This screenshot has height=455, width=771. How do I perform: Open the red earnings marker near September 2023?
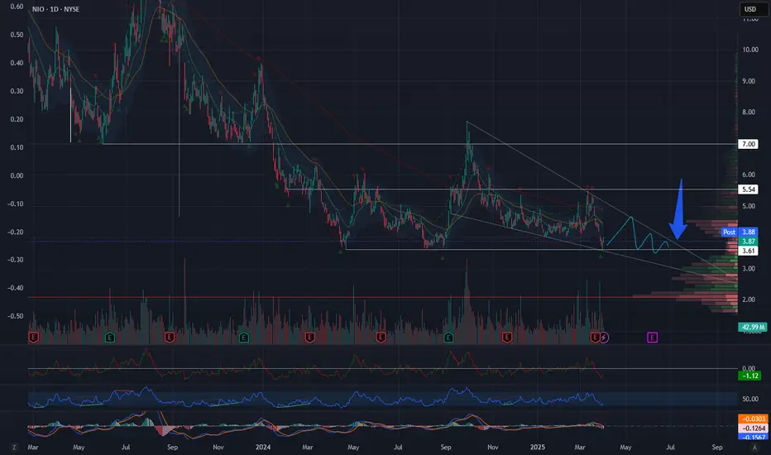pos(170,338)
